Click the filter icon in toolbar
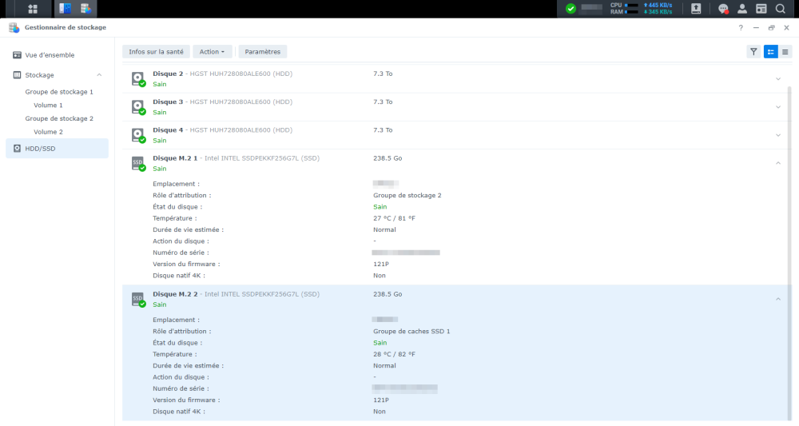 click(x=753, y=52)
